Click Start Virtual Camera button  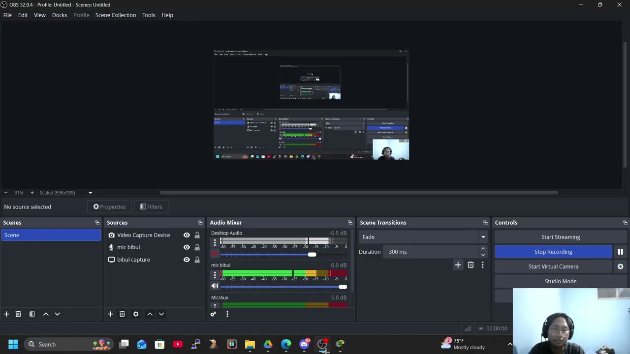tap(553, 266)
